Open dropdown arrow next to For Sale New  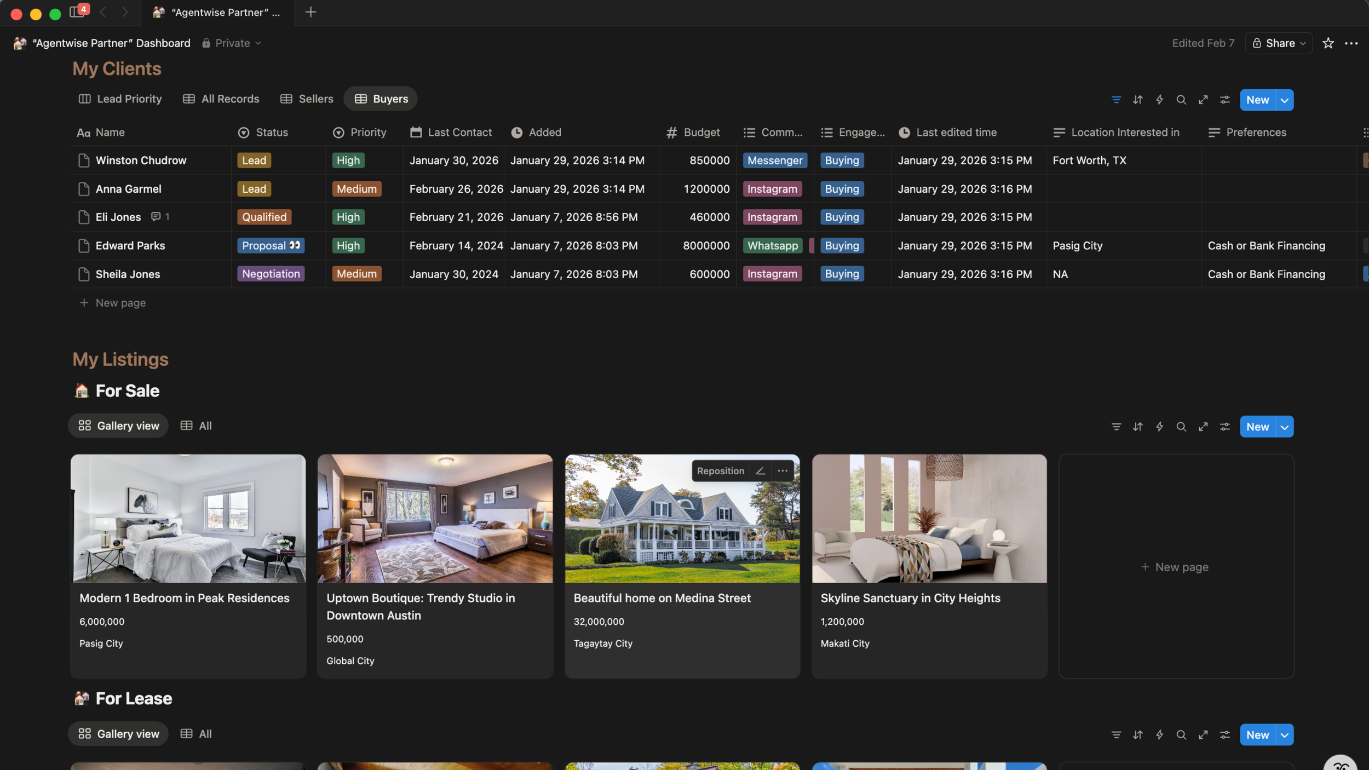1285,427
